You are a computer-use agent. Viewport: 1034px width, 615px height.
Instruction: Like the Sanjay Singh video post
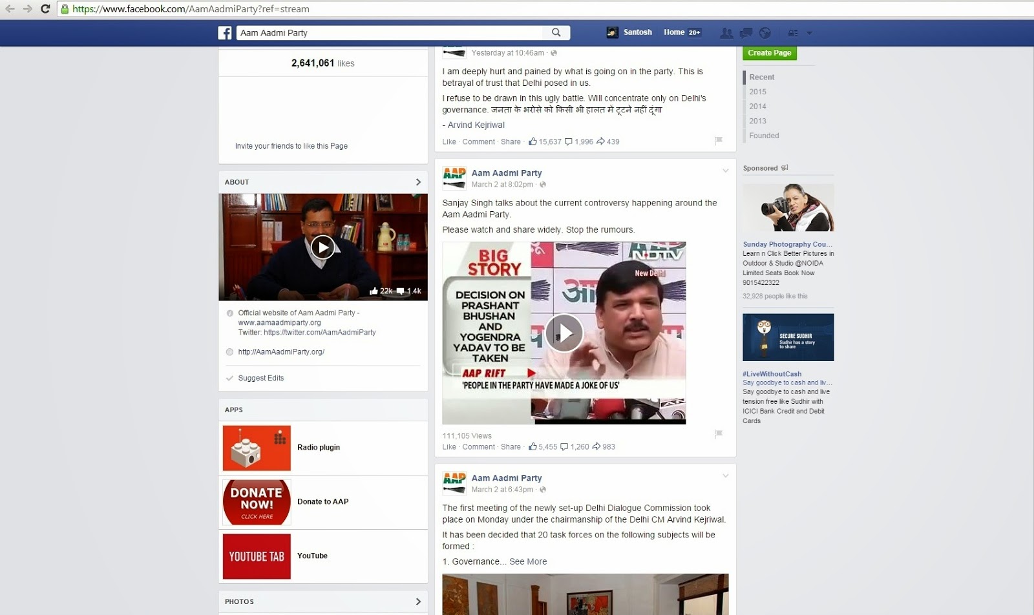(x=449, y=446)
